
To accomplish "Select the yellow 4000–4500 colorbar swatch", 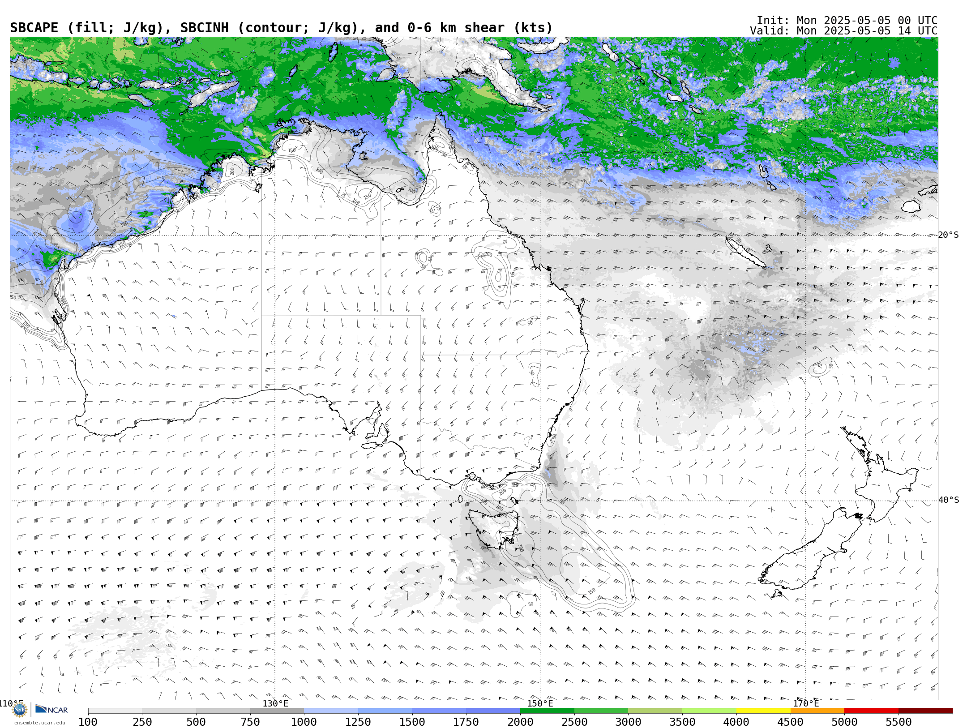I will pyautogui.click(x=763, y=711).
